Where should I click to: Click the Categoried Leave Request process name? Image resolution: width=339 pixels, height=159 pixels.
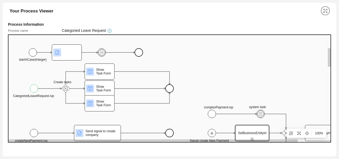[84, 30]
